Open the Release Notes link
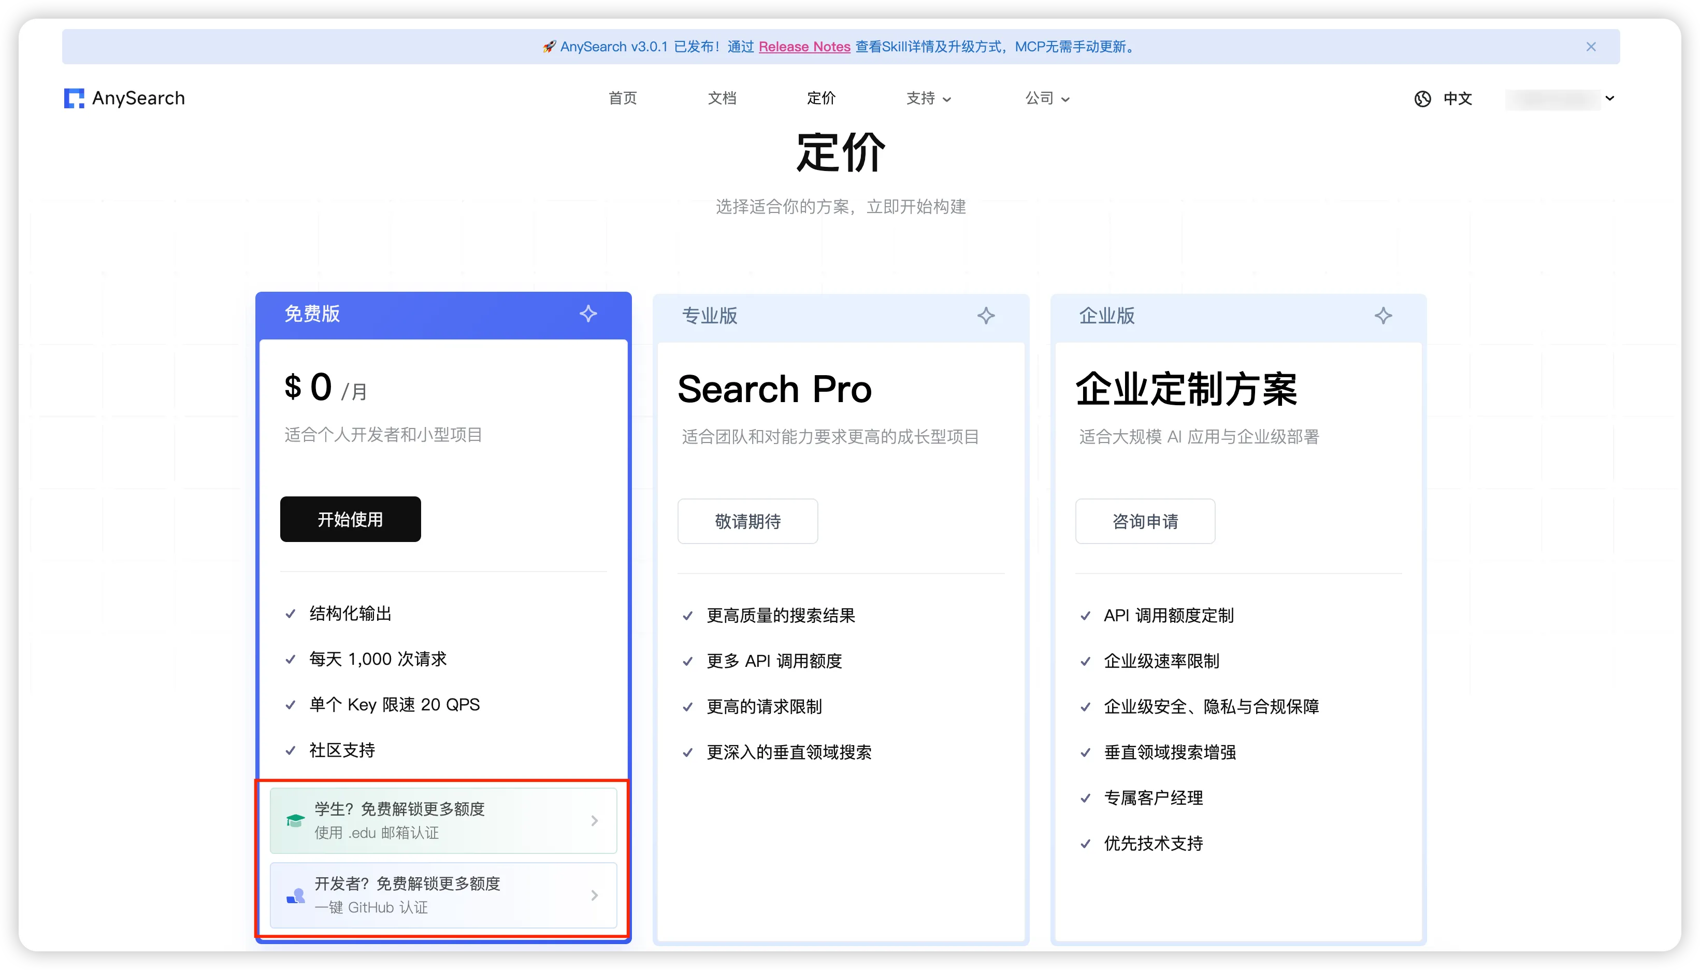This screenshot has width=1700, height=970. tap(804, 47)
